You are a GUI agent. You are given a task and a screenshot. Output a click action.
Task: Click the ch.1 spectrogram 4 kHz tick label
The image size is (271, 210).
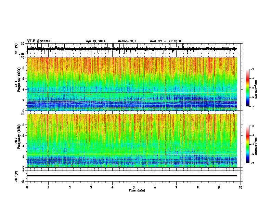coord(24,90)
